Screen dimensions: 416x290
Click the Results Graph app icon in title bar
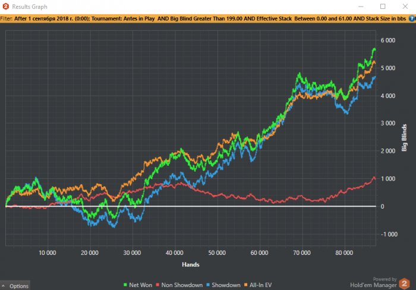[x=5, y=7]
